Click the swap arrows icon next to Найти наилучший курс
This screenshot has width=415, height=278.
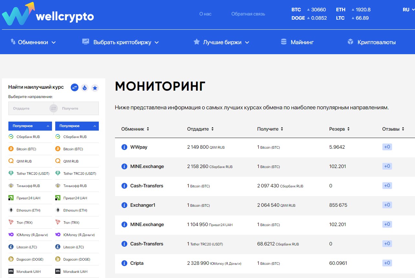click(75, 87)
